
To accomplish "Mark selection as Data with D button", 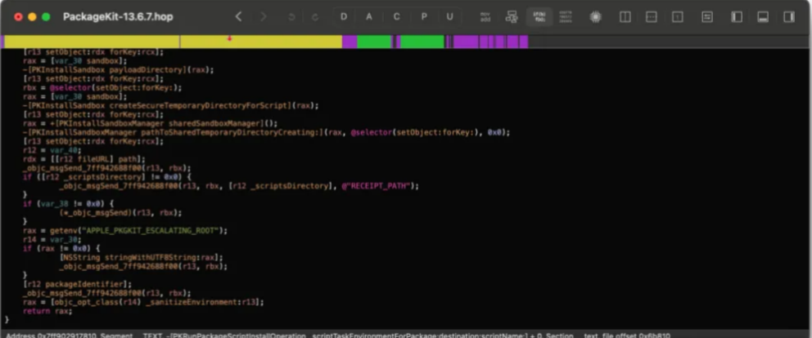I will point(344,17).
